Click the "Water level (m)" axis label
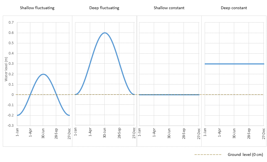Screen dimensions: 267x162 click(6, 69)
